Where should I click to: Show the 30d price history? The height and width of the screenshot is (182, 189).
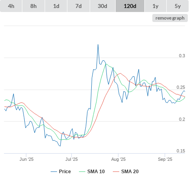102,6
